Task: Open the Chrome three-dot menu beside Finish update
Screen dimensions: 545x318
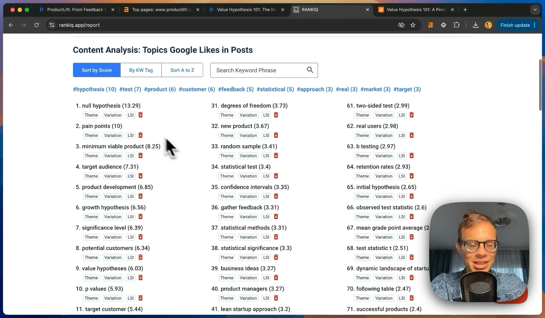Action: 534,25
